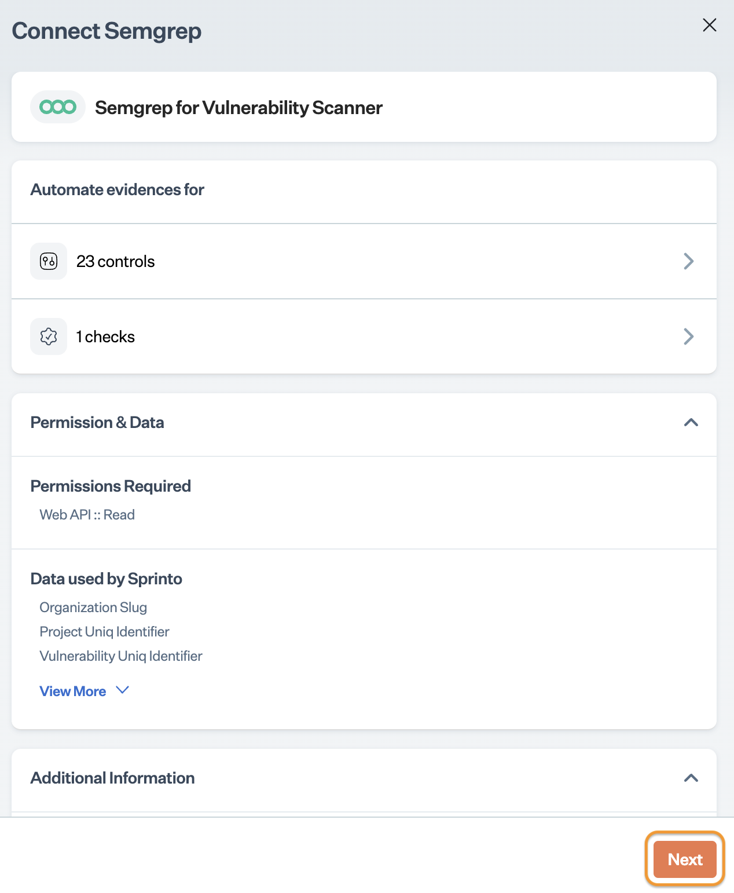The width and height of the screenshot is (734, 893).
Task: Collapse the Additional Information section
Action: [691, 778]
